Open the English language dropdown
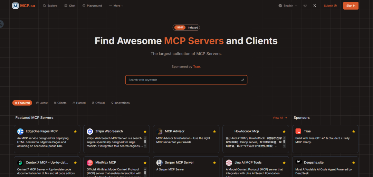Viewport: 373px width, 177px height. pyautogui.click(x=288, y=6)
